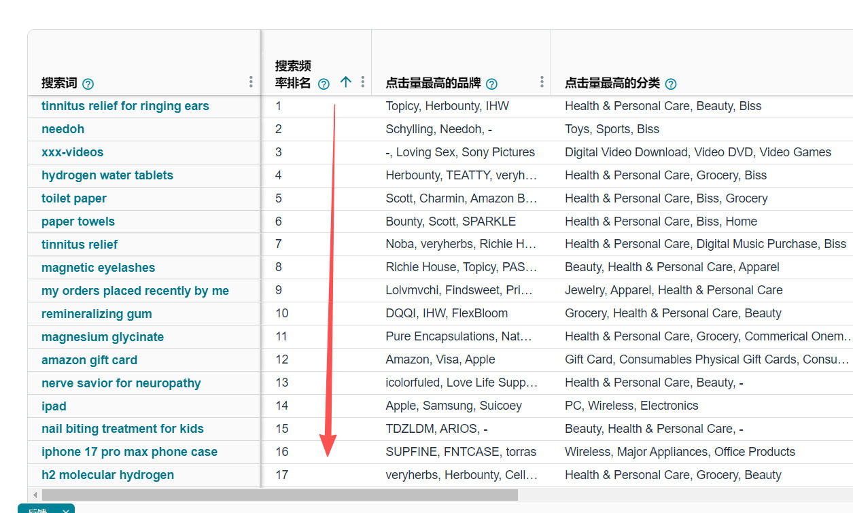Open three-dot menu for 搜索频率排名 column

[363, 82]
